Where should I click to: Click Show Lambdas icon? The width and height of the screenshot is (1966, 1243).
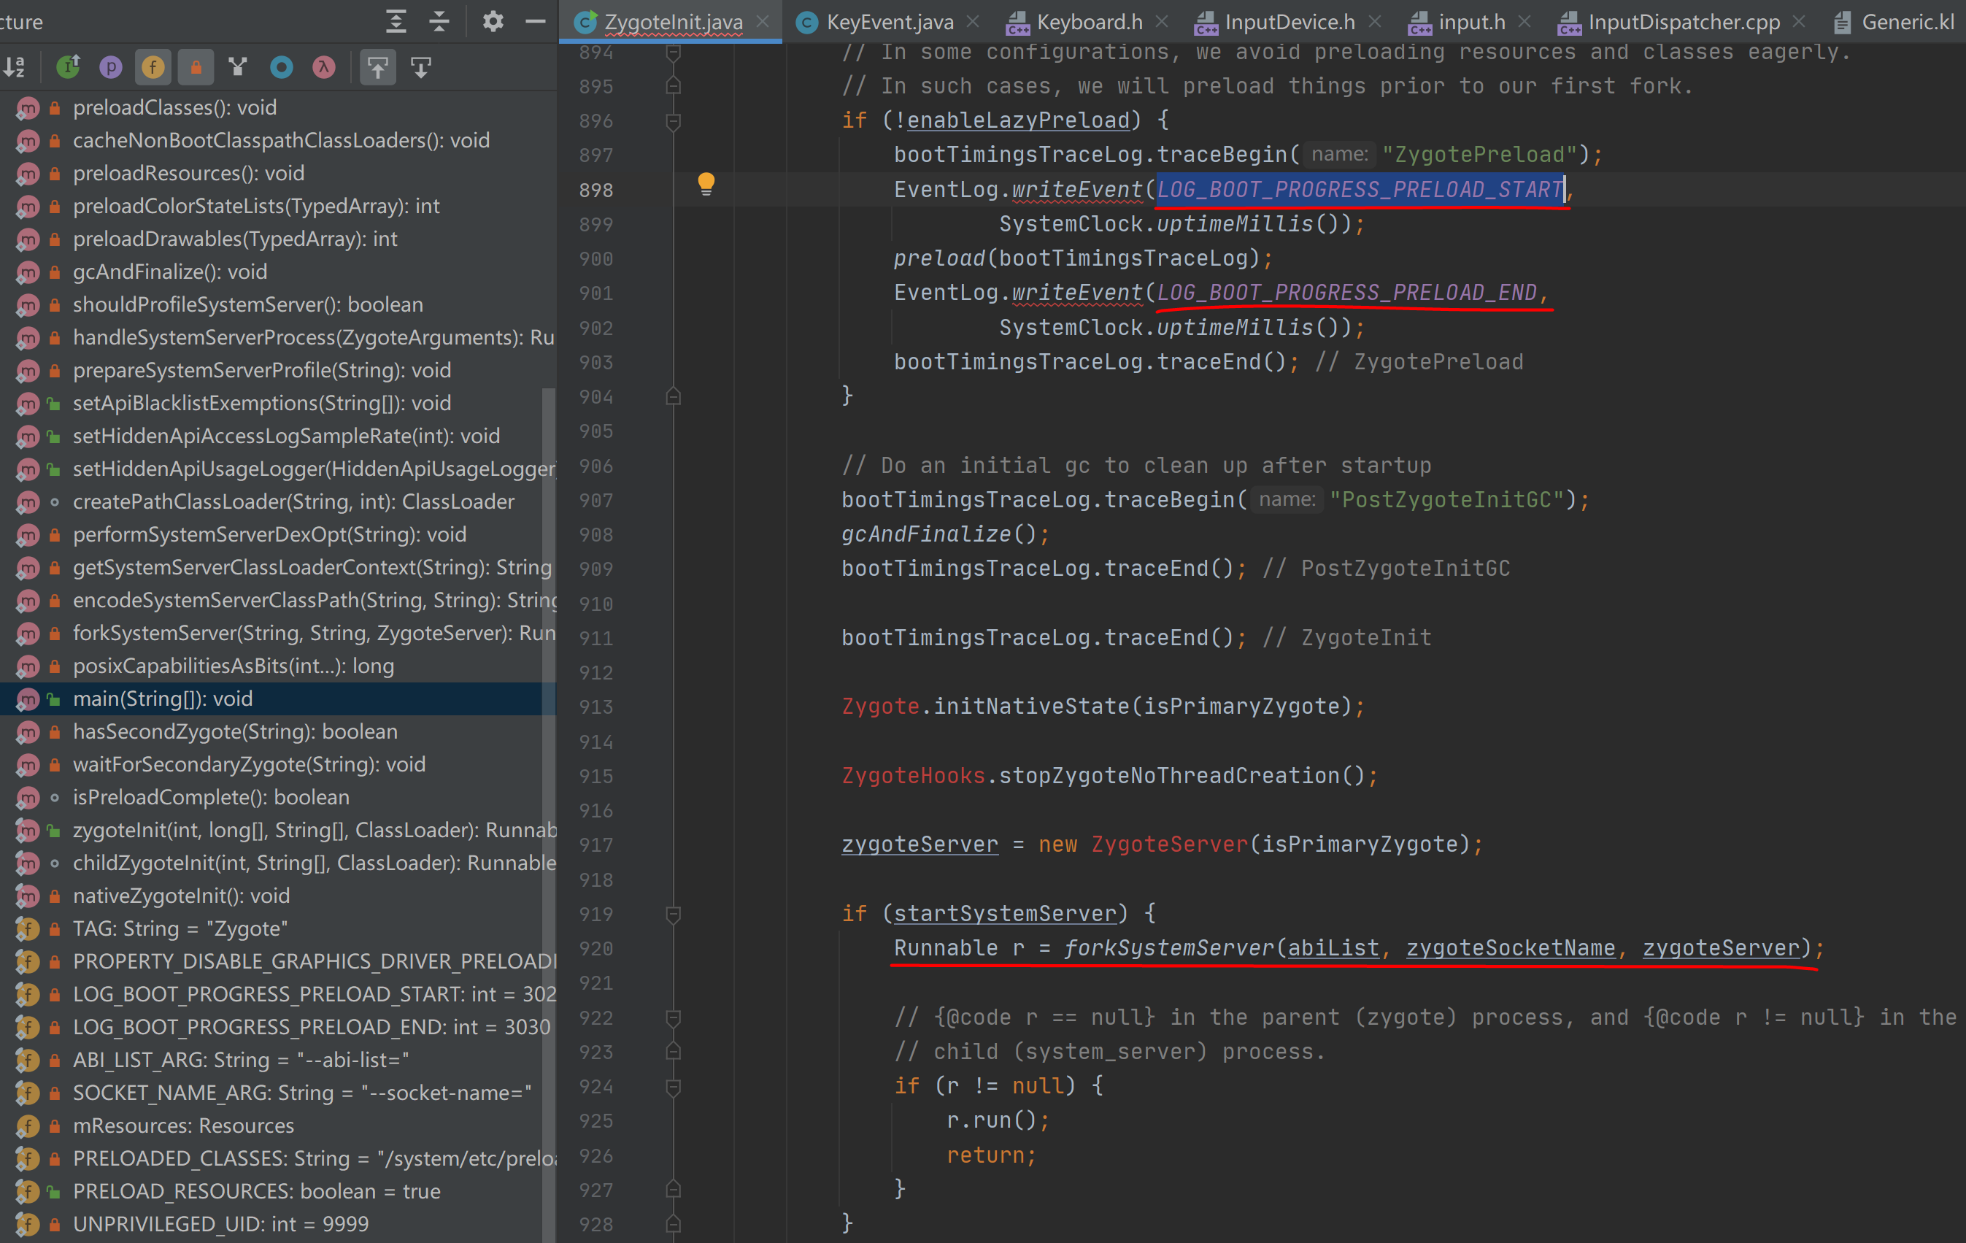tap(324, 67)
